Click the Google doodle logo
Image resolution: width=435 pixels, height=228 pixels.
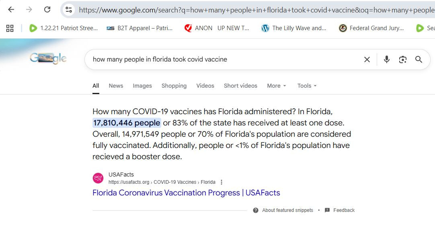tap(48, 59)
